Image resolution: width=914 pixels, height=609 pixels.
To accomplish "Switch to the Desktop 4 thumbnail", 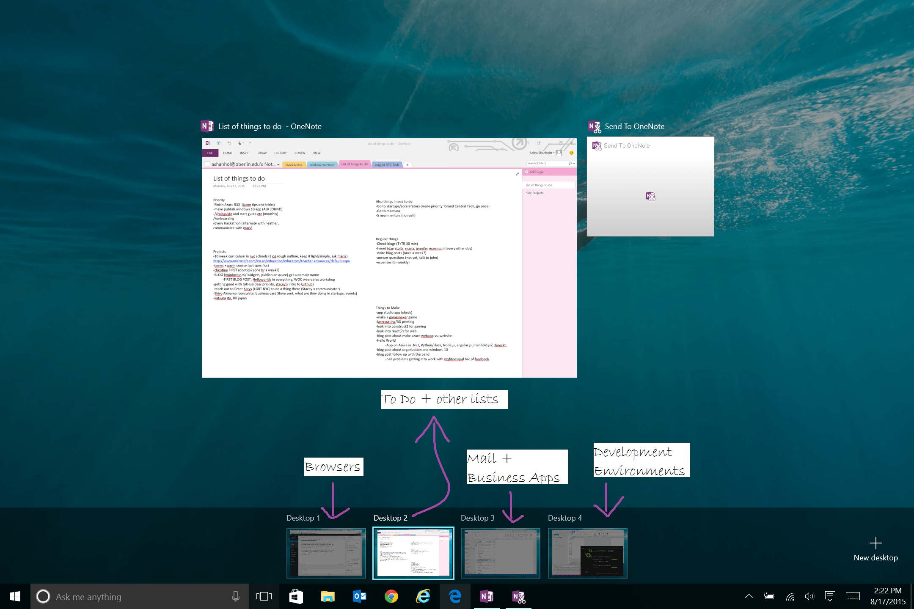I will [x=587, y=553].
